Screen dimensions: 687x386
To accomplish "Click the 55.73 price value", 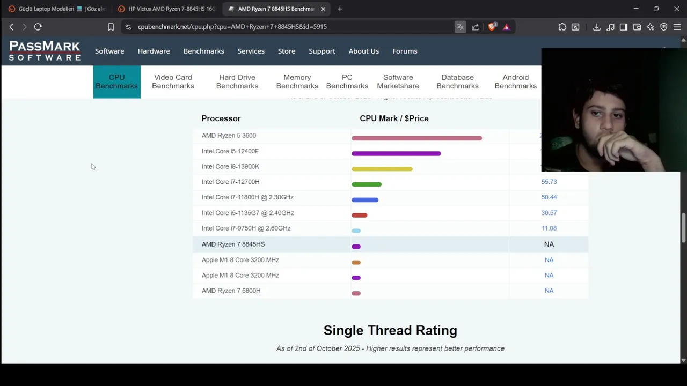I will pos(549,182).
